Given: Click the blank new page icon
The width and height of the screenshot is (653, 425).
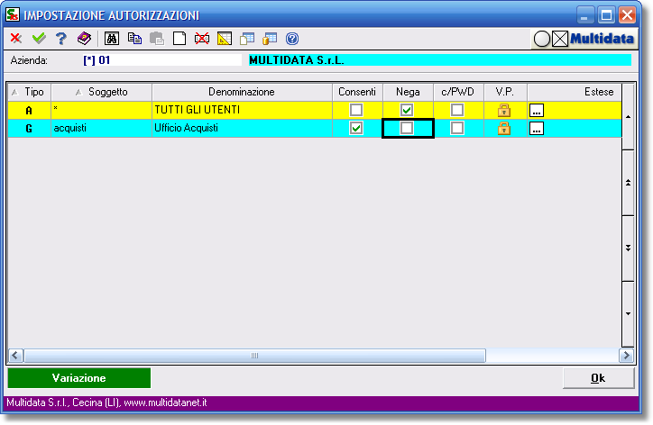Looking at the screenshot, I should coord(179,39).
